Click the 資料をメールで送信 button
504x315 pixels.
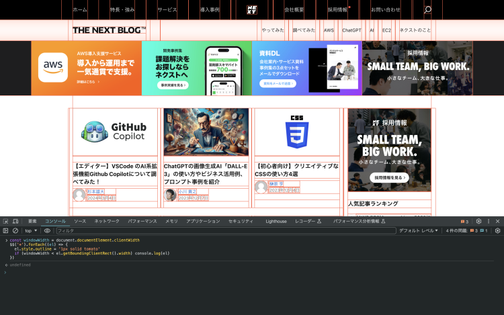[278, 83]
